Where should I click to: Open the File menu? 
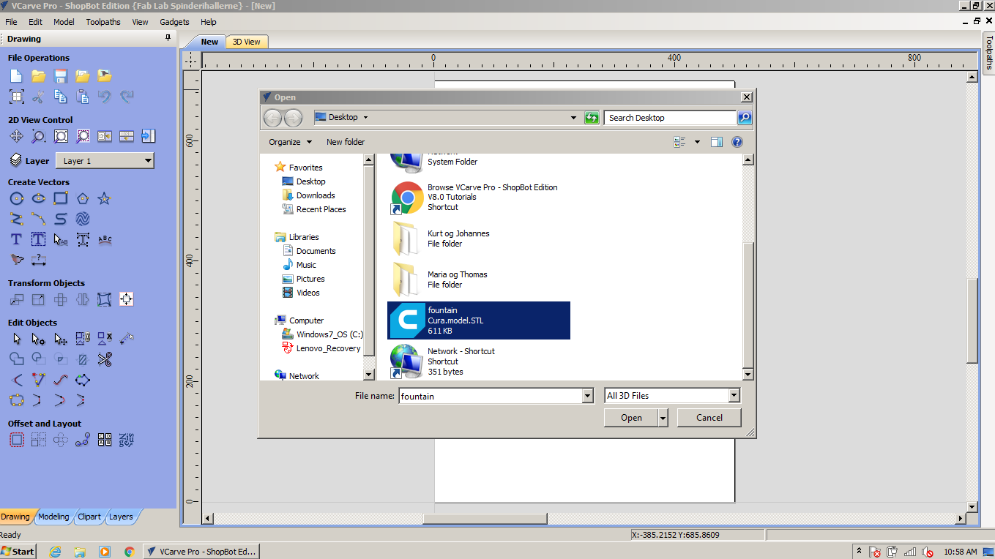pos(12,22)
